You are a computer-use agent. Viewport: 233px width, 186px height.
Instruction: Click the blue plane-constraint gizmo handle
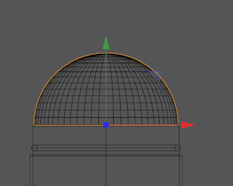coord(156,75)
